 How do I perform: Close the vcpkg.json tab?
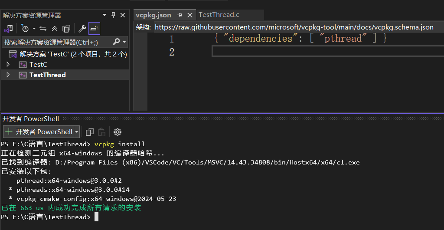[190, 15]
